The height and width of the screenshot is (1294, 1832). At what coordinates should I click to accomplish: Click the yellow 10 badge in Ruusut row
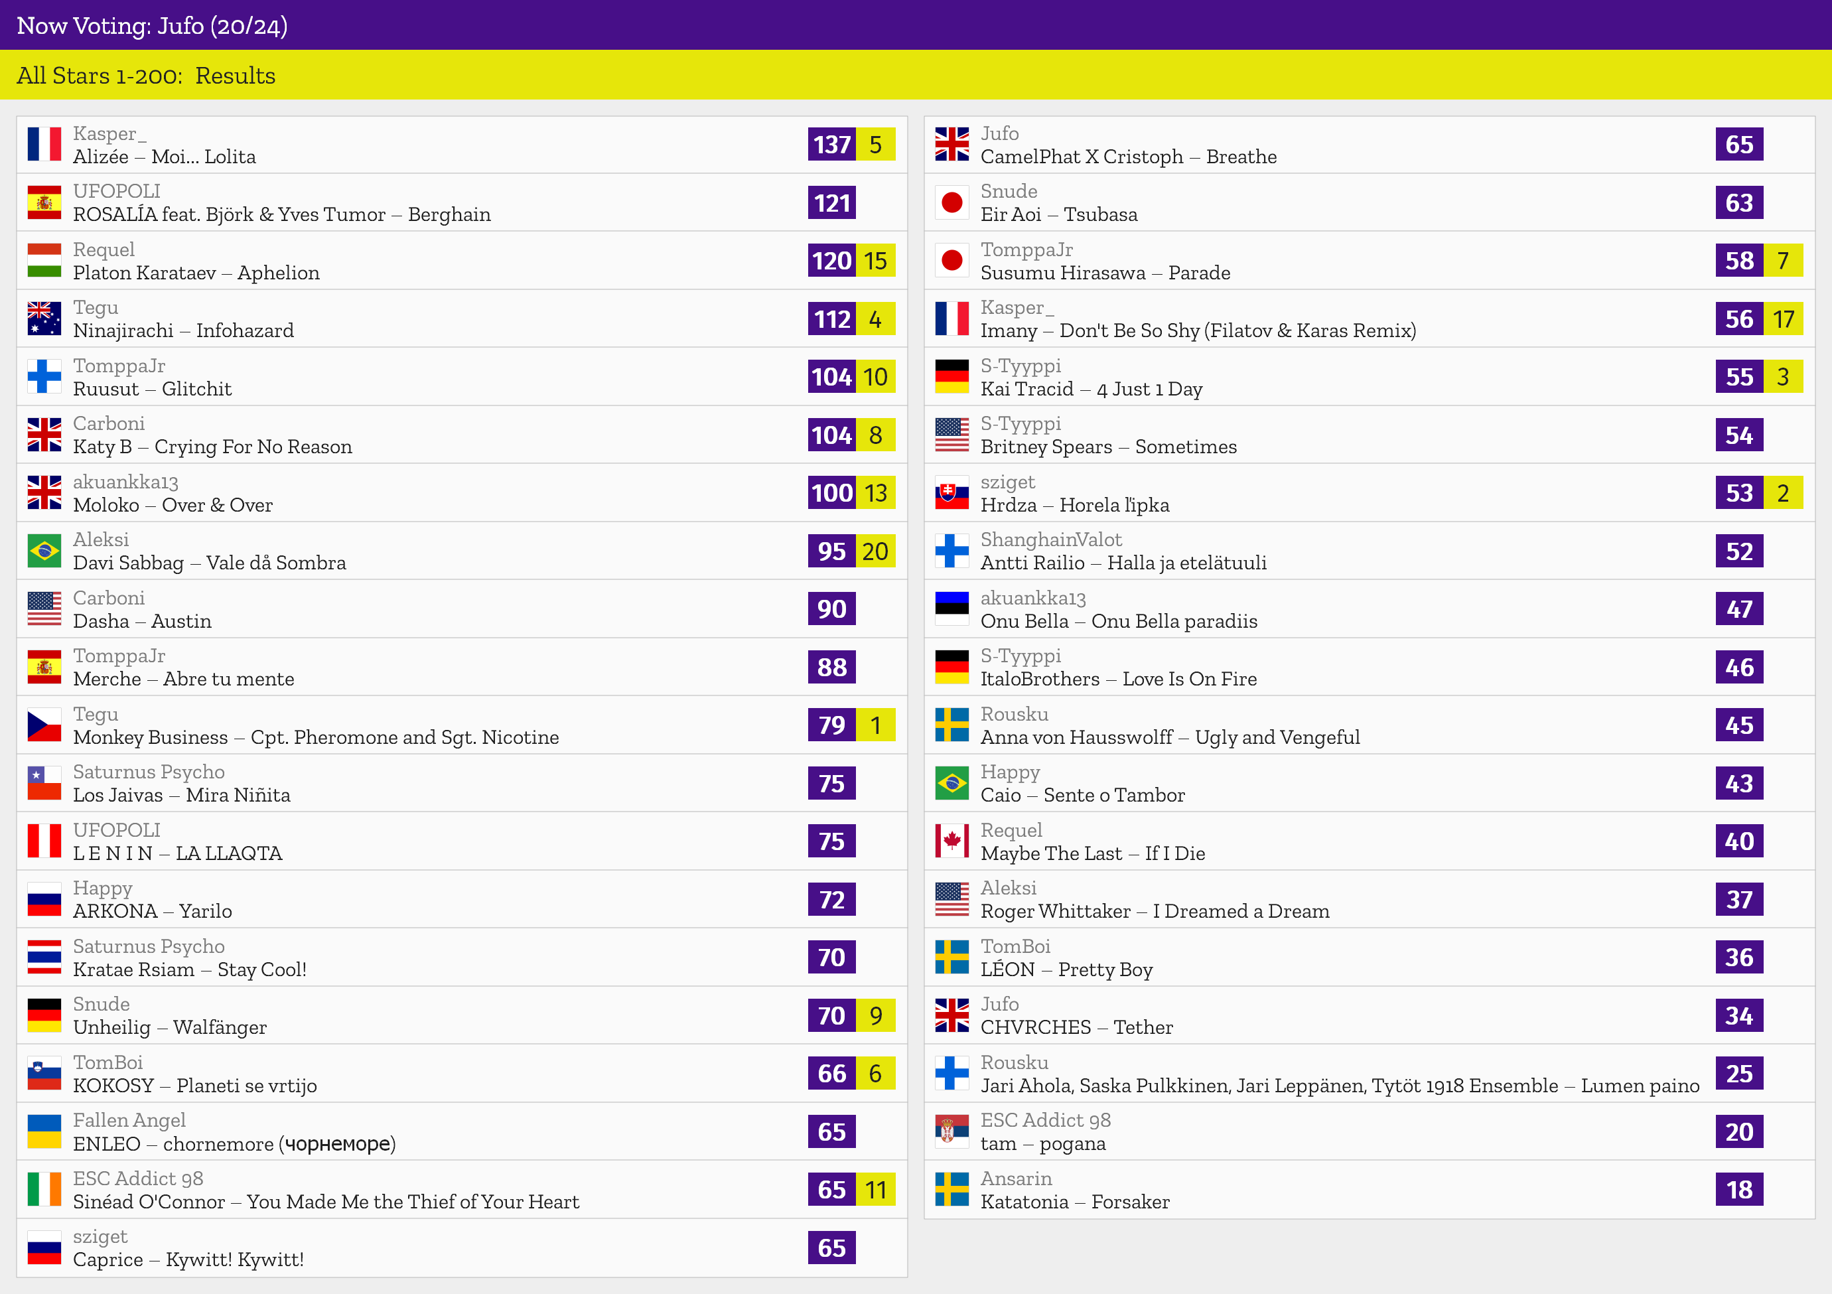(875, 376)
